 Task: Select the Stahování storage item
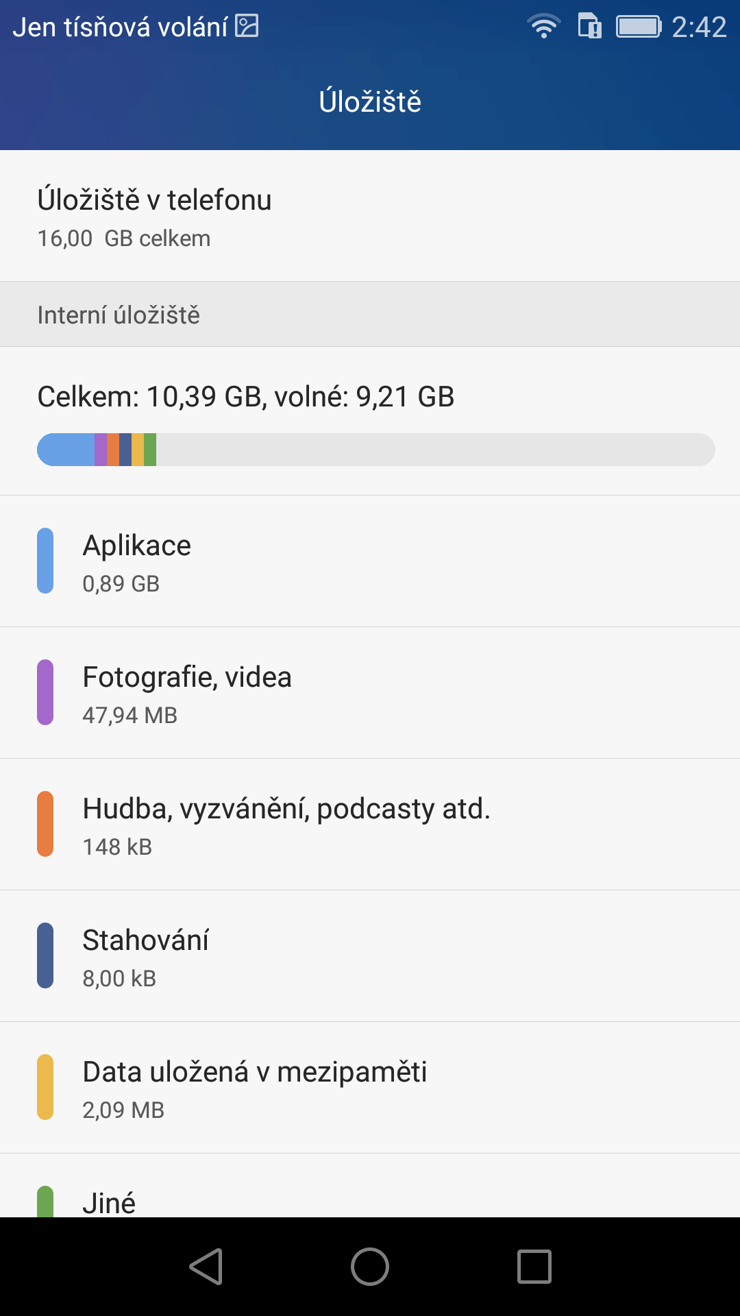click(x=370, y=956)
